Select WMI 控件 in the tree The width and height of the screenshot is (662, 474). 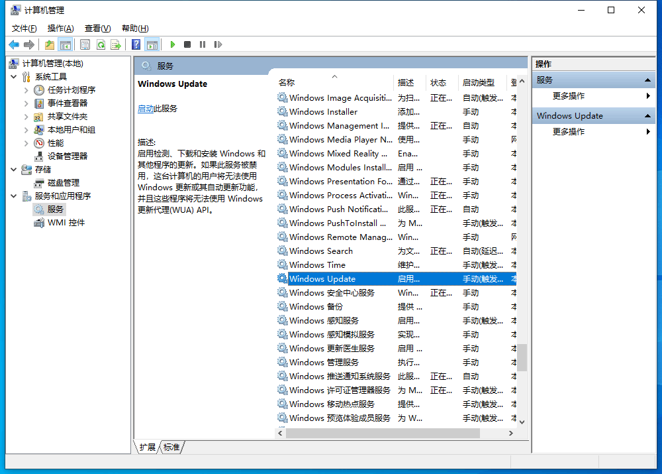click(66, 222)
